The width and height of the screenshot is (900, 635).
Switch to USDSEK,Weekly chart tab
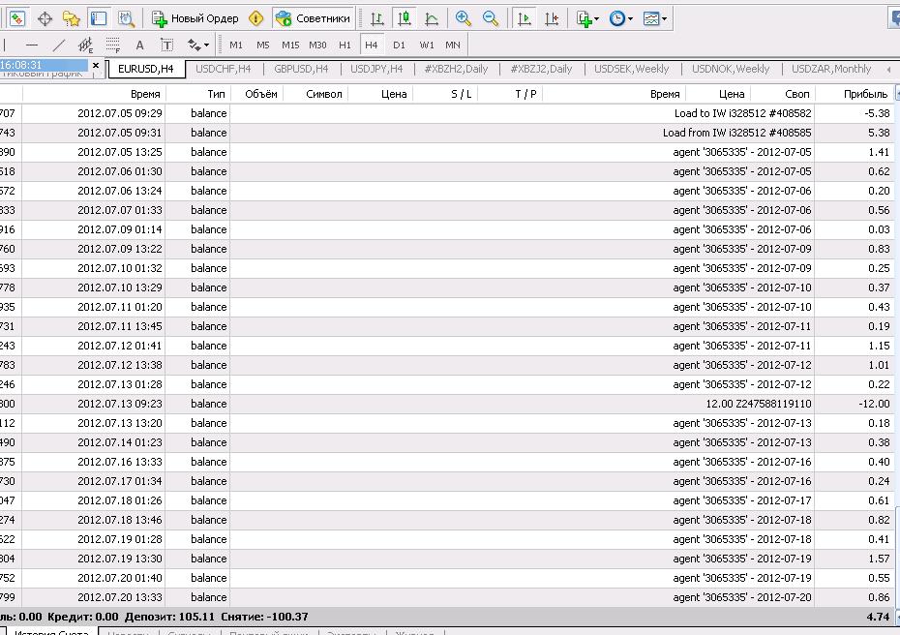[x=631, y=69]
